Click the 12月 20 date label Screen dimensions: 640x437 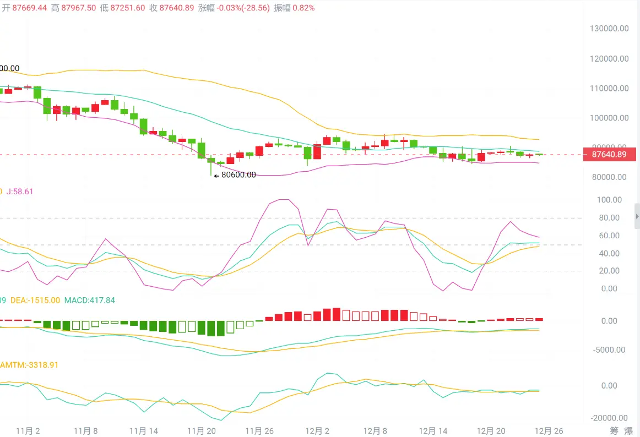coord(491,431)
